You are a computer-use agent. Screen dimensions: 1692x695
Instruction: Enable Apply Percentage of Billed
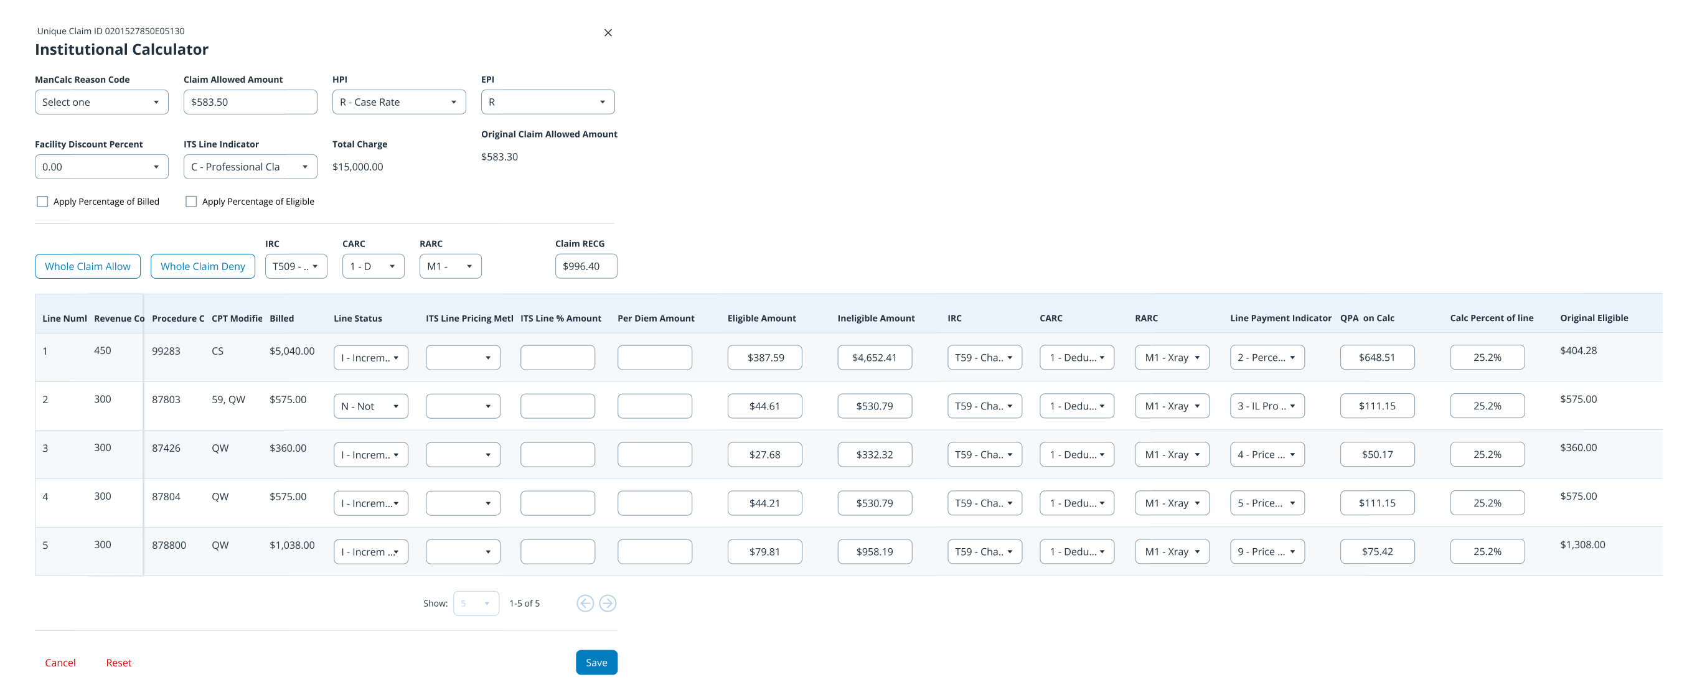[x=42, y=202]
